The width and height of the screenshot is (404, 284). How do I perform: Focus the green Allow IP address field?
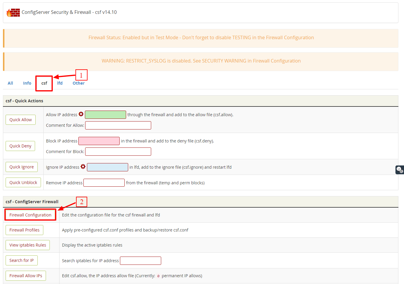(105, 115)
